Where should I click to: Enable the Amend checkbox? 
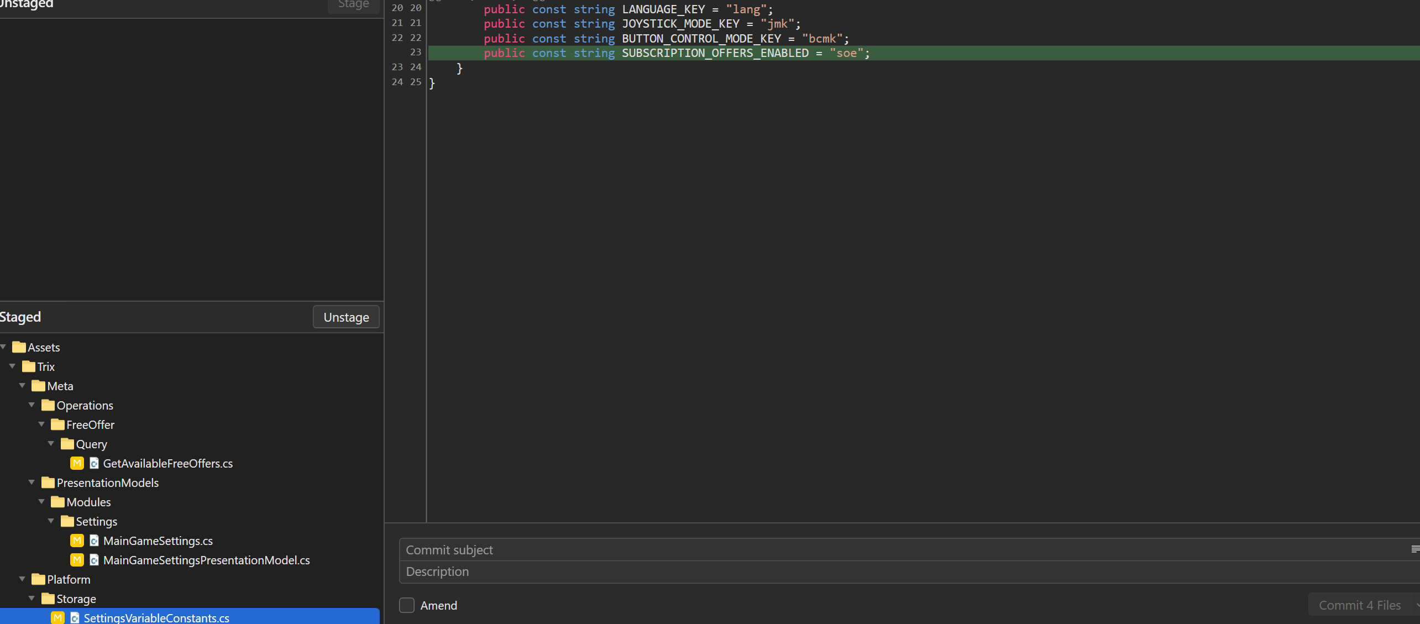pyautogui.click(x=407, y=605)
